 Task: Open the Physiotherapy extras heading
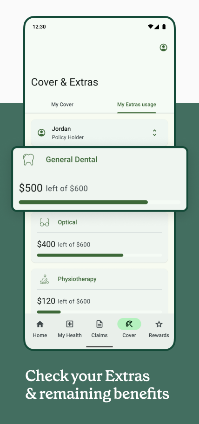(77, 279)
